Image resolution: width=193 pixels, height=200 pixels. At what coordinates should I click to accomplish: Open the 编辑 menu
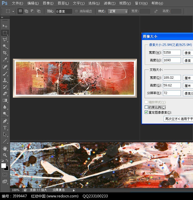(x=33, y=3)
